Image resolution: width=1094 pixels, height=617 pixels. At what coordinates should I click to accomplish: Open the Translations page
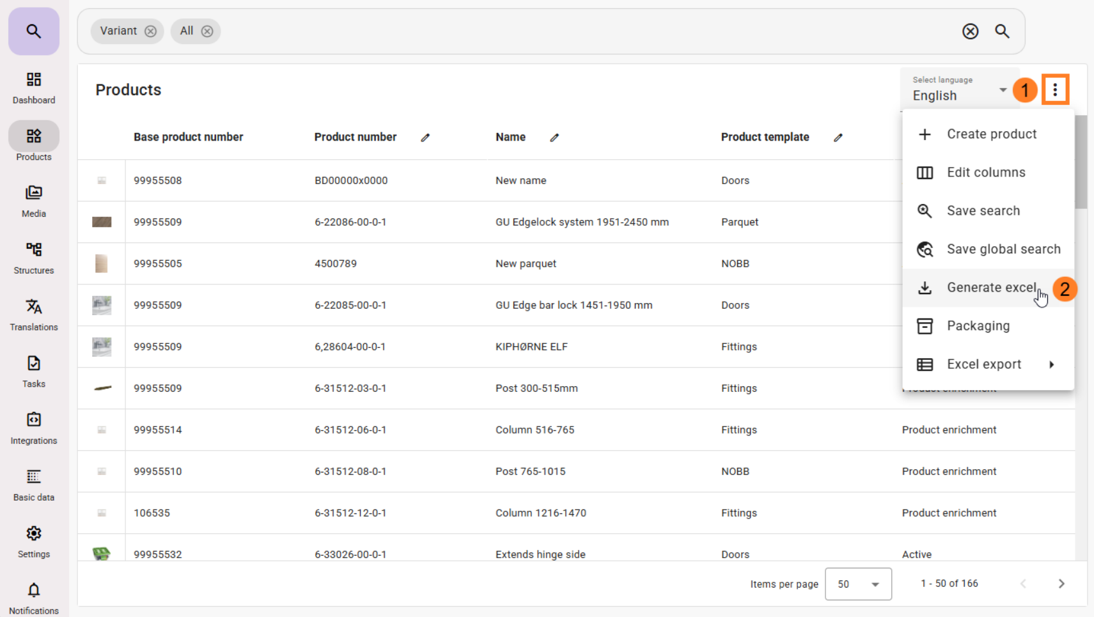(x=34, y=315)
